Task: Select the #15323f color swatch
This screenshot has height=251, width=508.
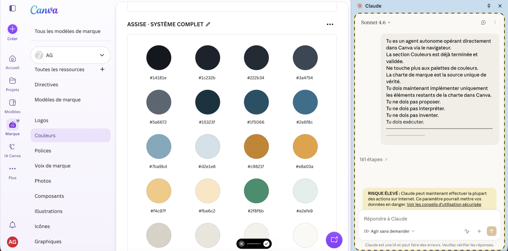Action: click(x=207, y=102)
